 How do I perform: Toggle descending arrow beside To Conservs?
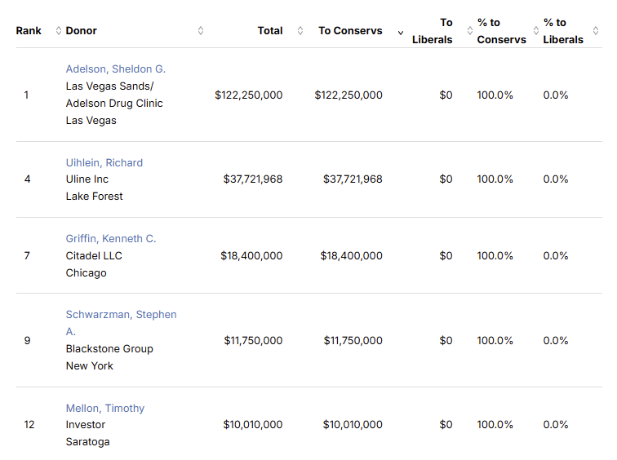401,33
